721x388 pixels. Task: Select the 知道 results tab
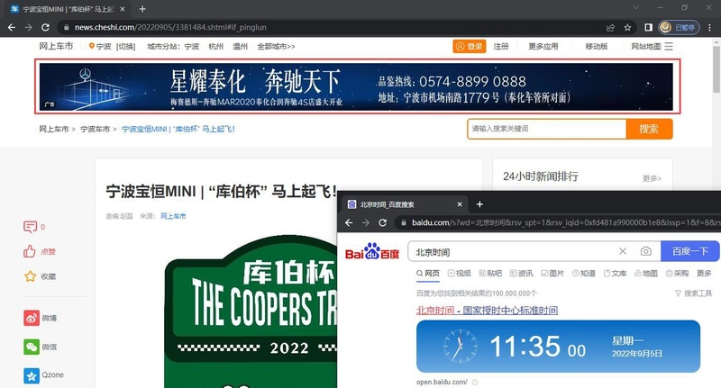pos(583,273)
